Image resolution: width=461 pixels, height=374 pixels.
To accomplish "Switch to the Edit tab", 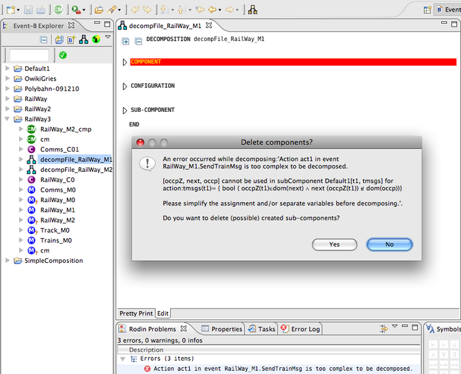I will coord(163,313).
